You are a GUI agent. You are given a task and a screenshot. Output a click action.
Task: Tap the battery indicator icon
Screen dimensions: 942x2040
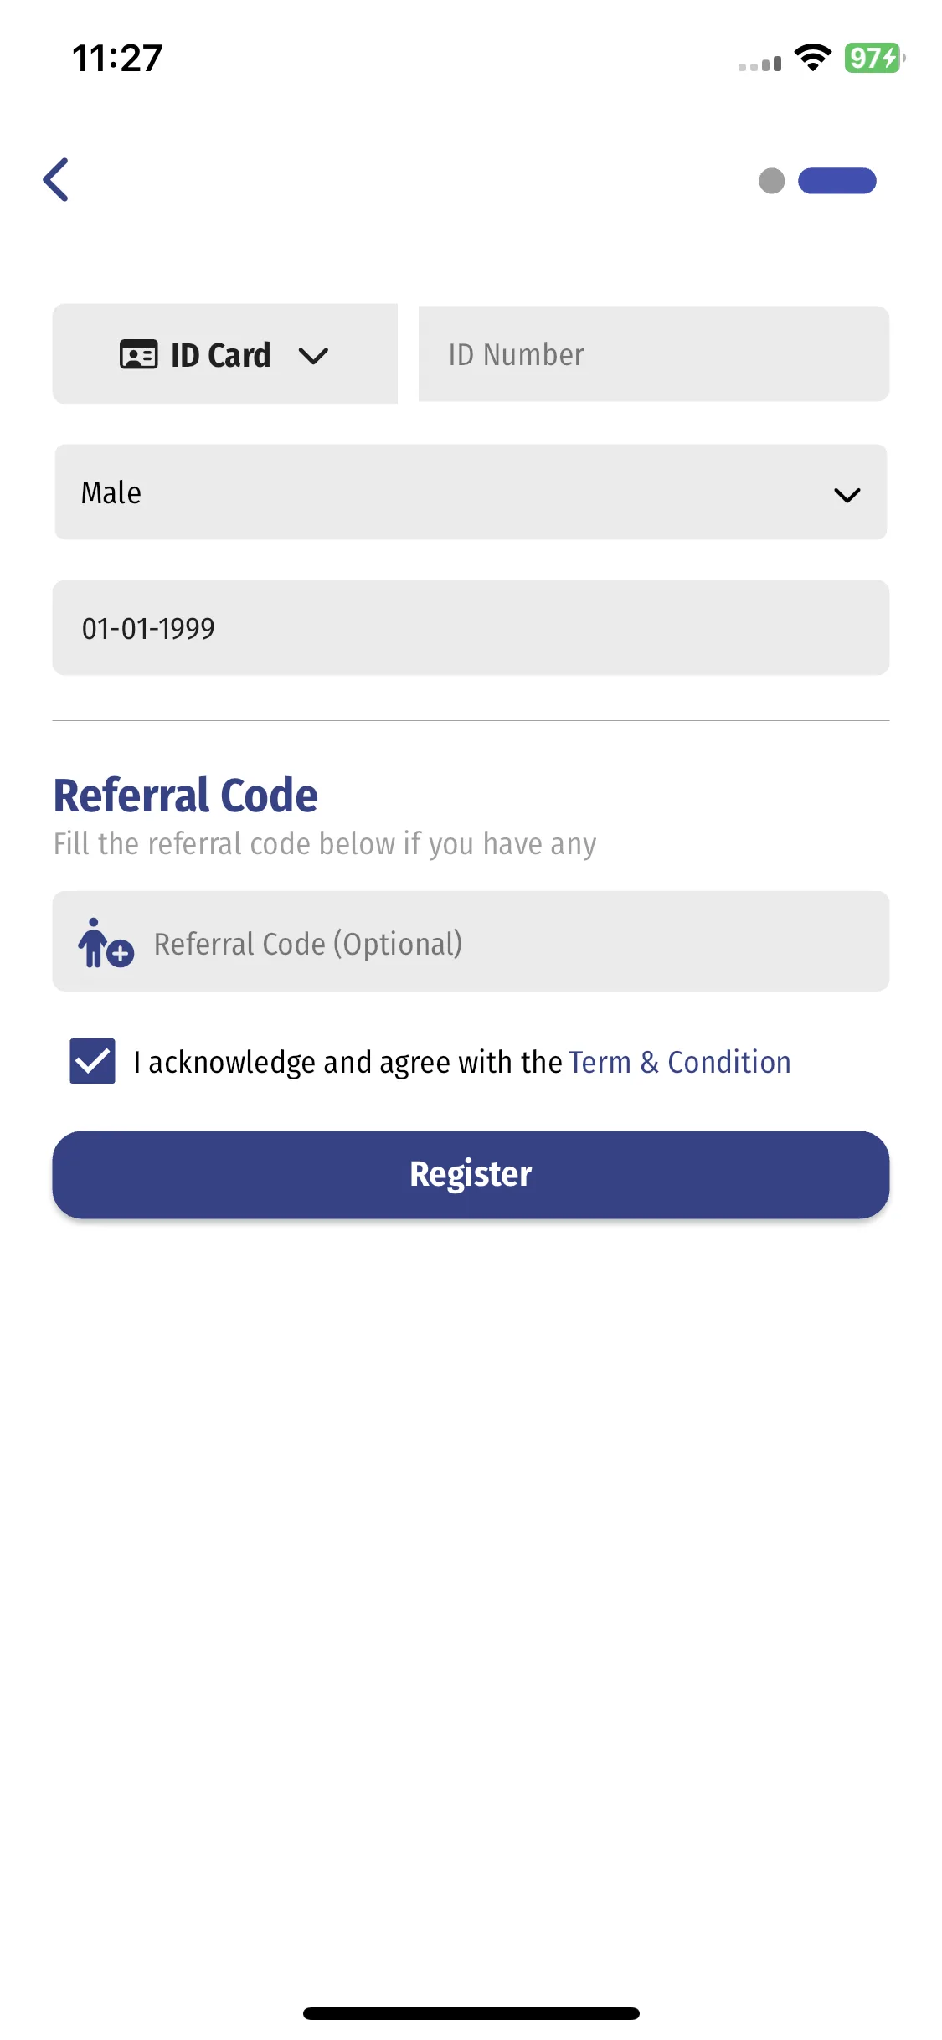(874, 58)
